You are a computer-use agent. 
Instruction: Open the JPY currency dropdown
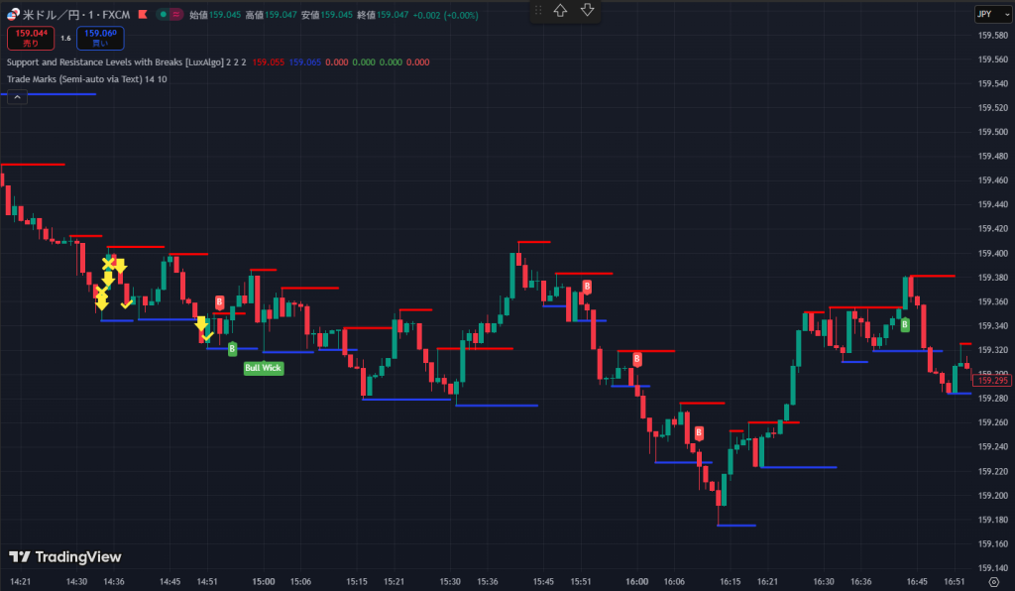click(x=985, y=15)
